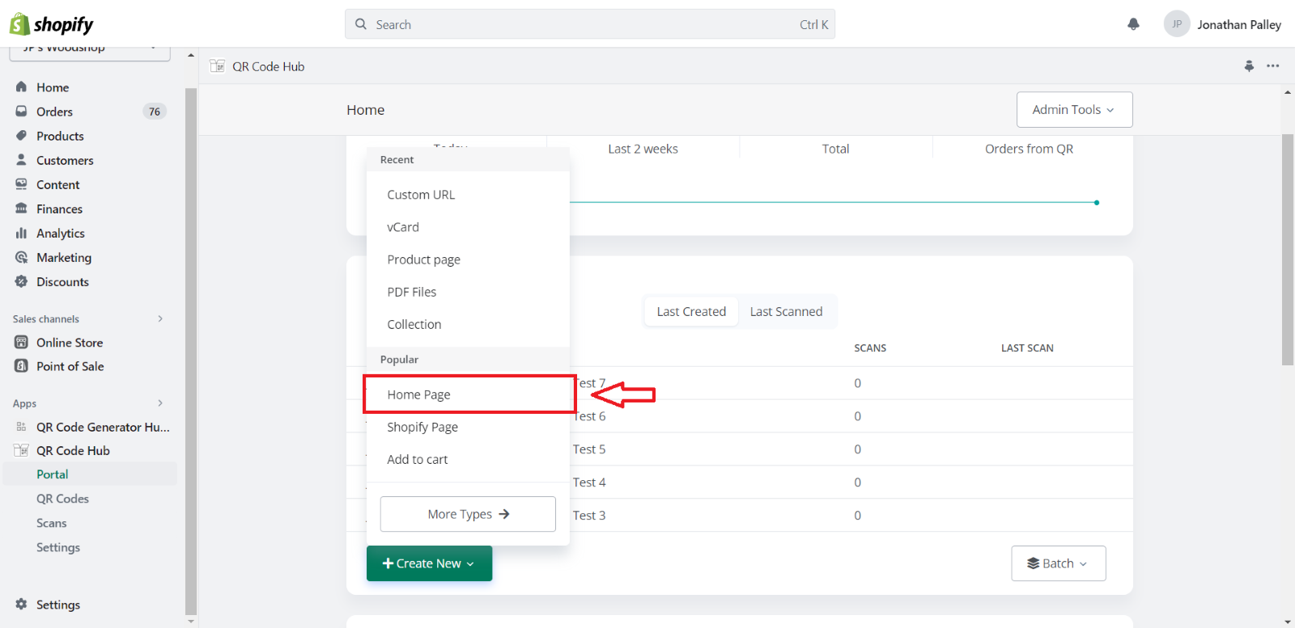The image size is (1295, 628).
Task: Click the Home house icon in sidebar
Action: [21, 86]
